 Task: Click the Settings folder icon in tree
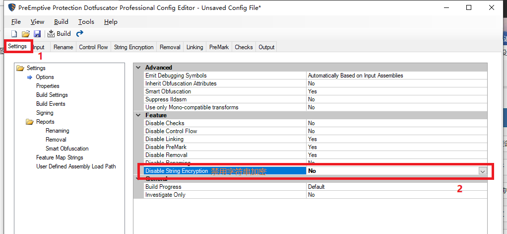click(x=20, y=68)
